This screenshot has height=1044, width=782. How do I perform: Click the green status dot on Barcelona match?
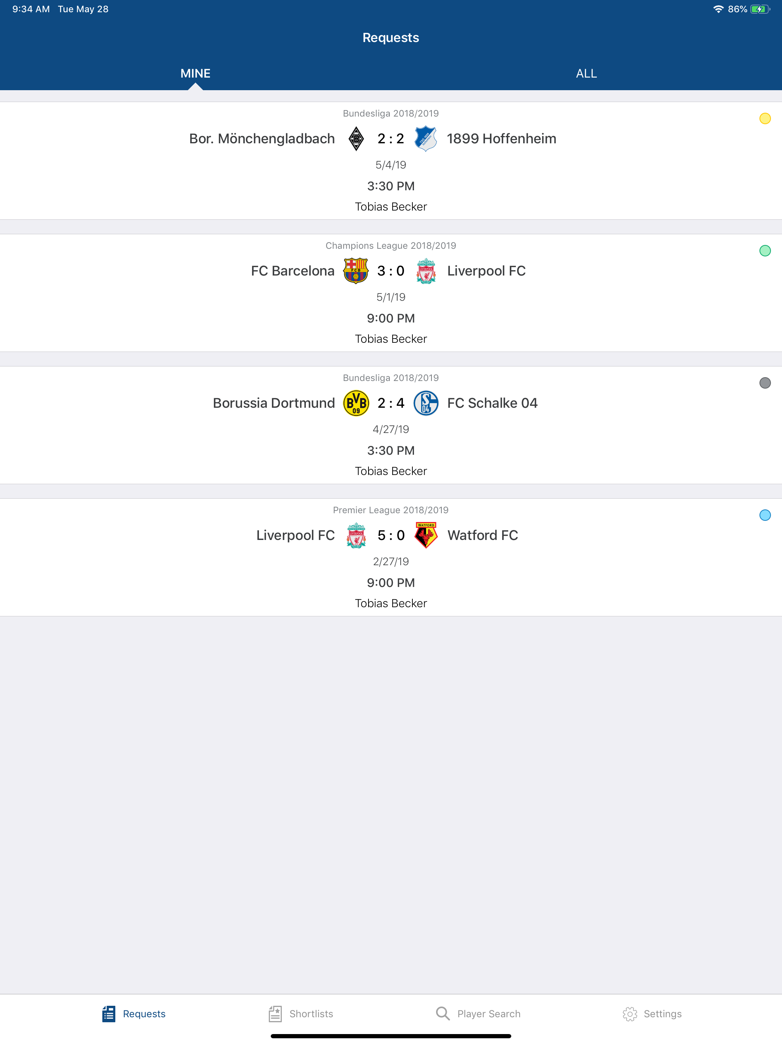pyautogui.click(x=764, y=251)
